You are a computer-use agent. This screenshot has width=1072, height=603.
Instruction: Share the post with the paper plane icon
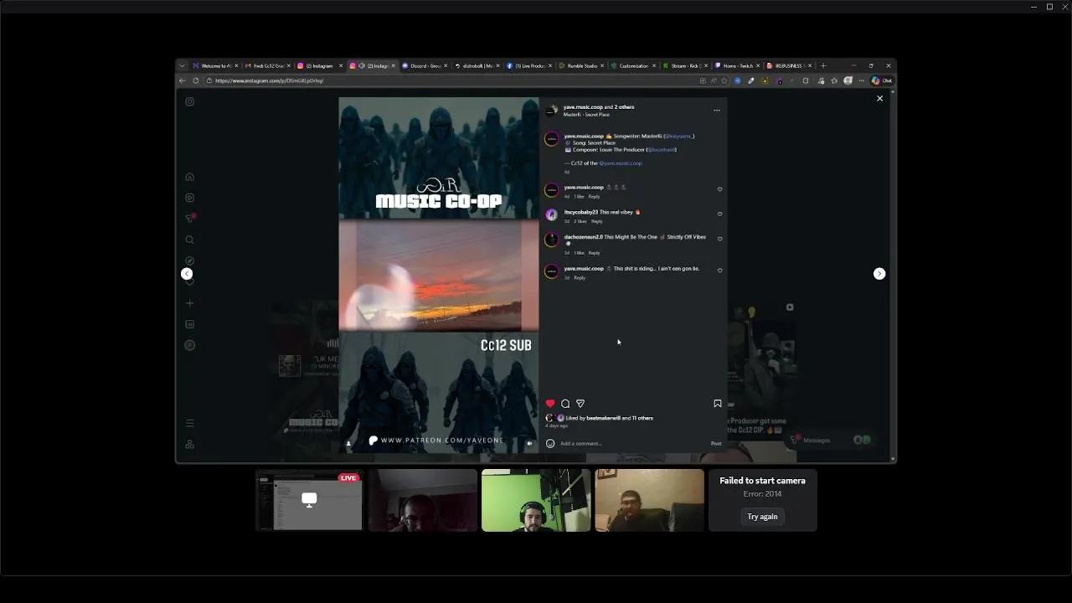pos(580,404)
